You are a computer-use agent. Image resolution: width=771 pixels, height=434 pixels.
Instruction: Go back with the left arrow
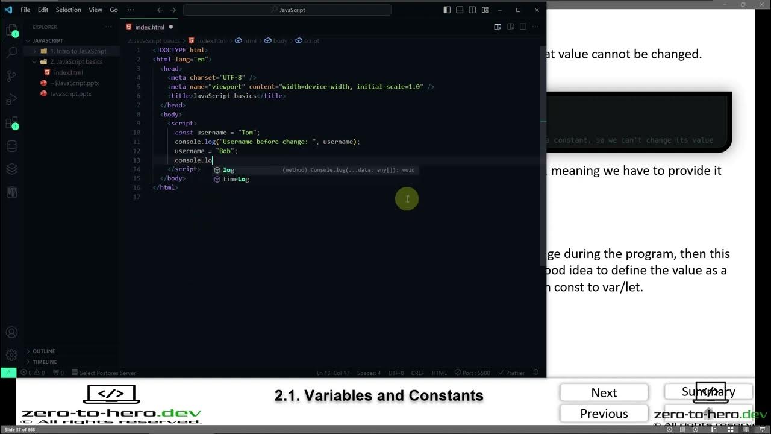click(160, 10)
